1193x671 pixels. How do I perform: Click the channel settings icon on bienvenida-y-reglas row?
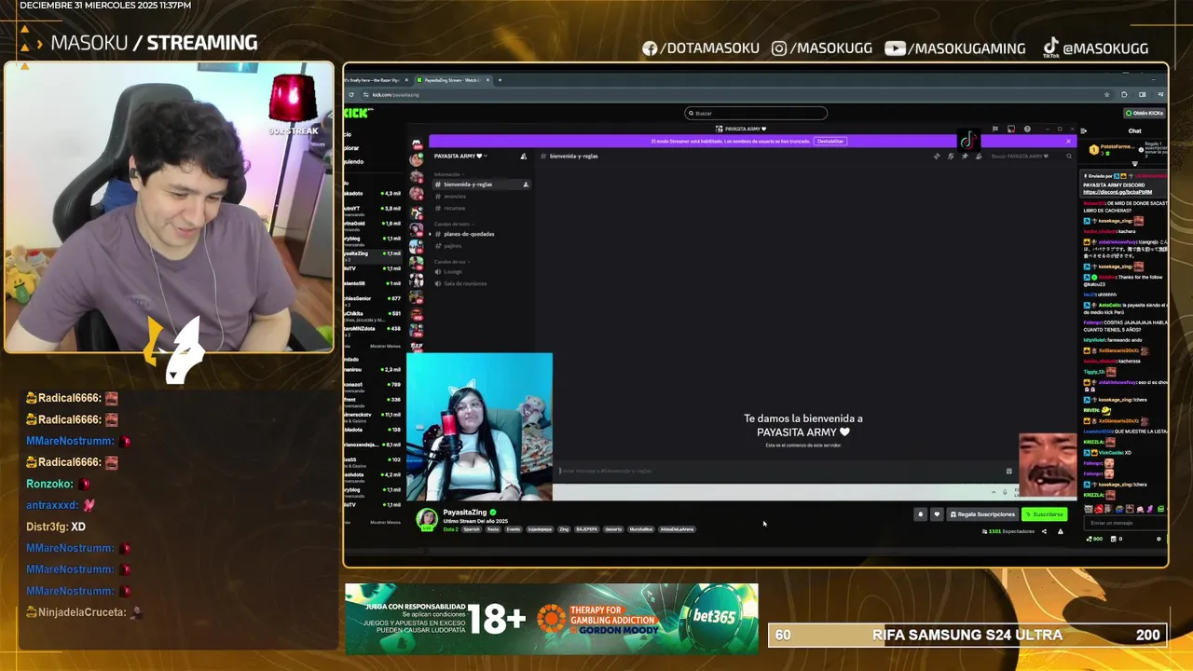[x=526, y=185]
